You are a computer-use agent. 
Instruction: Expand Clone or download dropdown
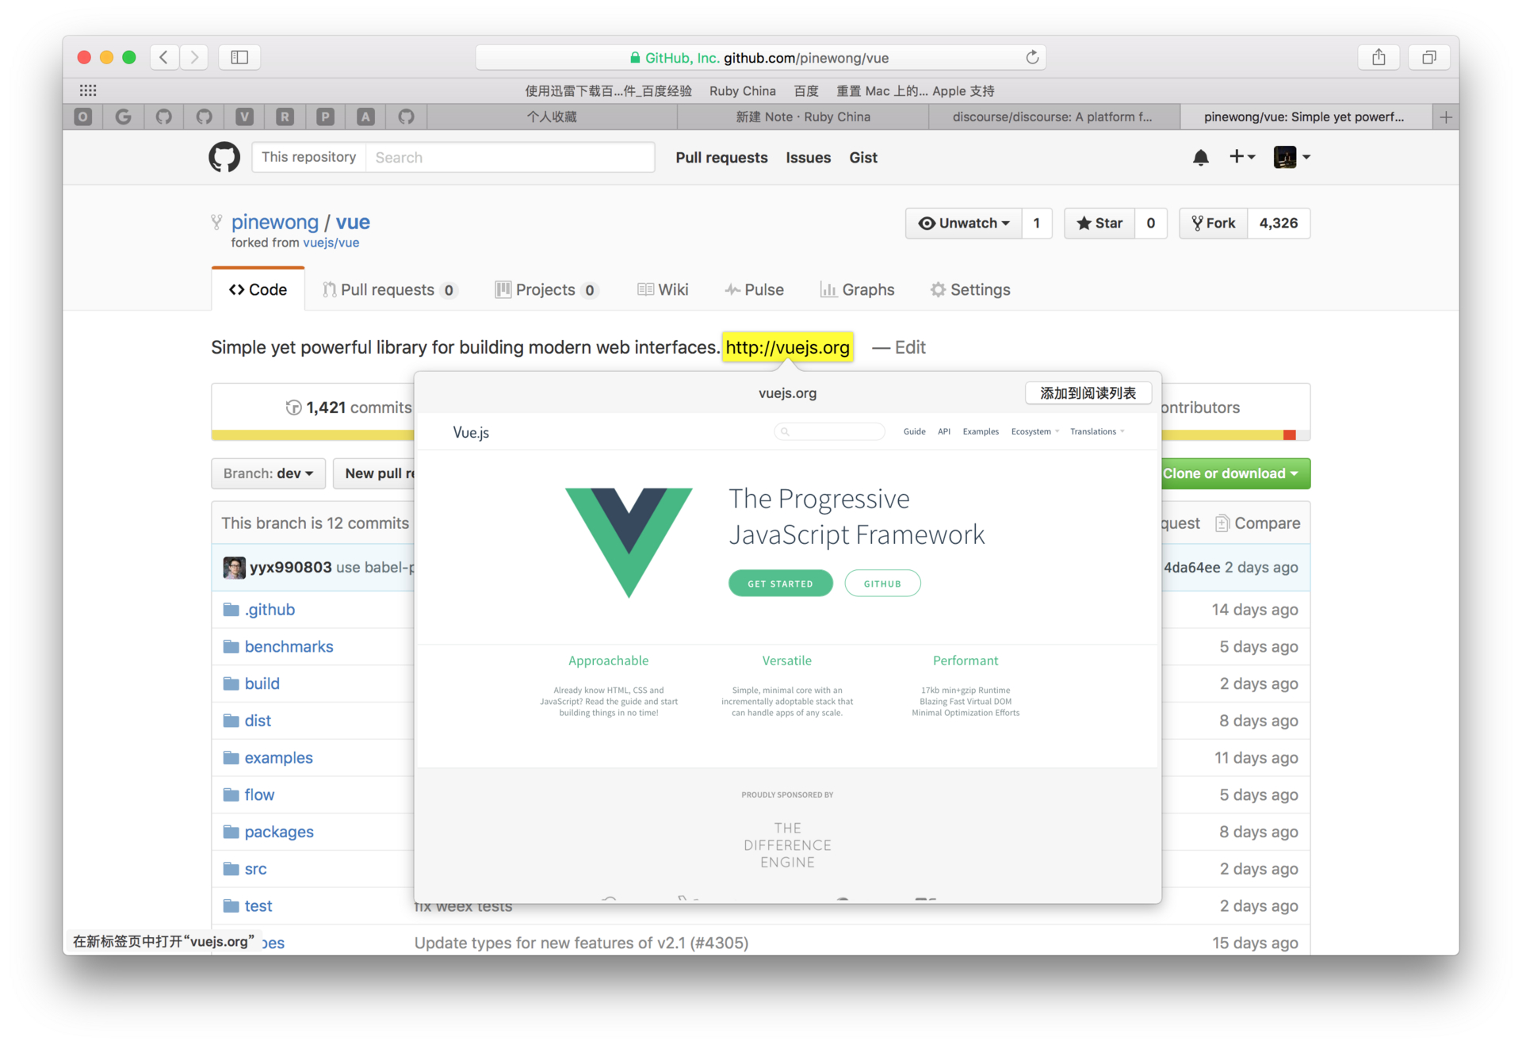pos(1235,473)
